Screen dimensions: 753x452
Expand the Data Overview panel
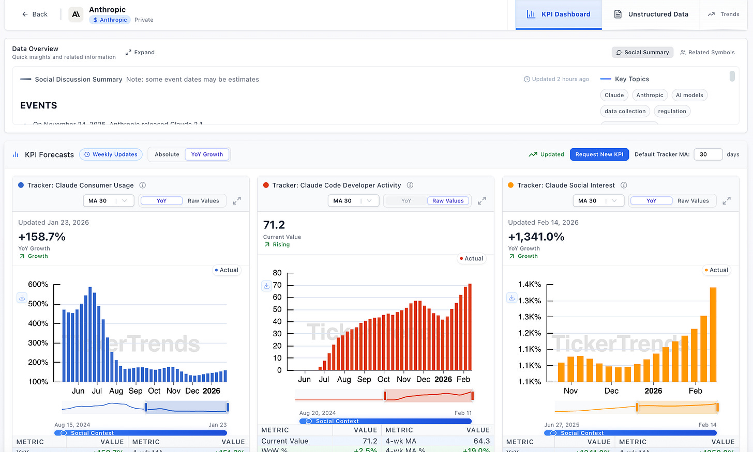140,52
